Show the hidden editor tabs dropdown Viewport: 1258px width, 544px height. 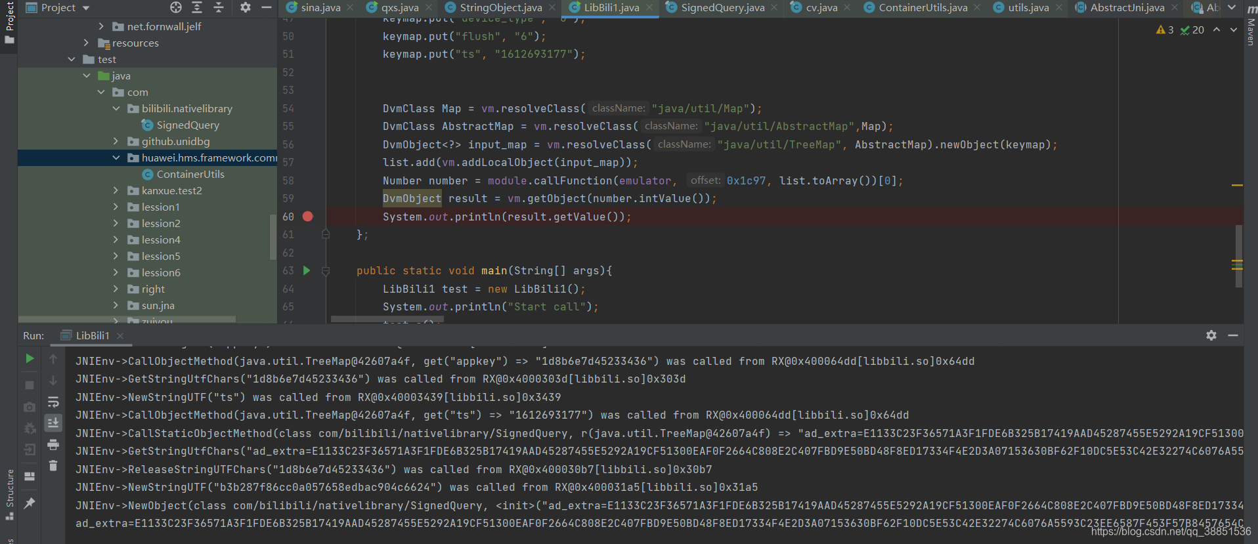[1232, 7]
